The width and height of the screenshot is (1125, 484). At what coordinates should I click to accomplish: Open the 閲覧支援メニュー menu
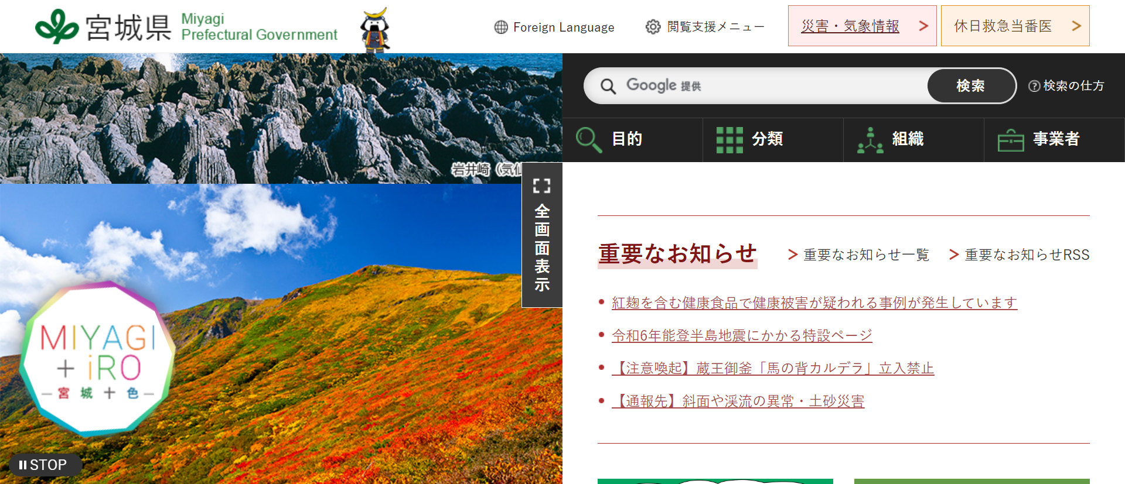tap(705, 27)
